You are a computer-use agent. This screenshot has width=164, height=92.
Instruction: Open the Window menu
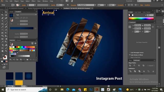click(x=45, y=1)
